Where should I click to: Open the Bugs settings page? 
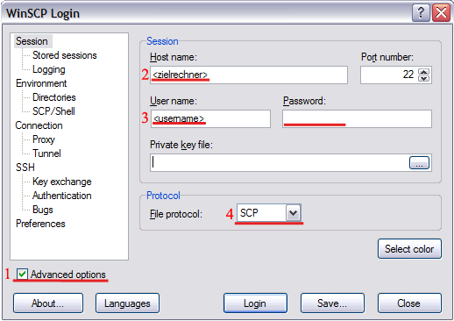tap(43, 210)
